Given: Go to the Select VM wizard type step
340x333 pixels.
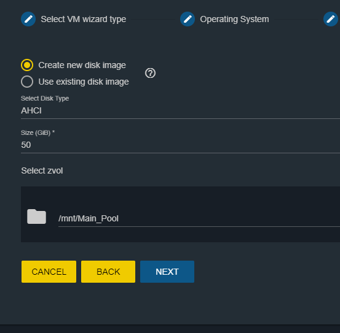Looking at the screenshot, I should pyautogui.click(x=84, y=19).
